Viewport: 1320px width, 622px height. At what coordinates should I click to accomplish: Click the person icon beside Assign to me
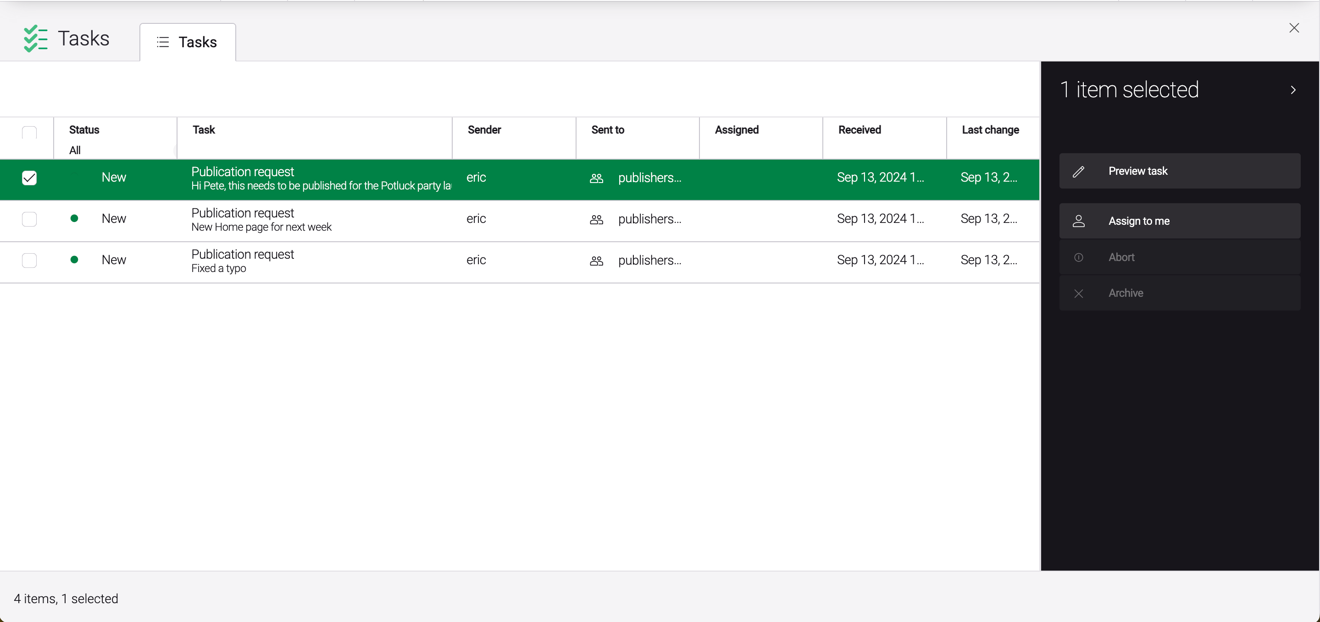pyautogui.click(x=1079, y=221)
